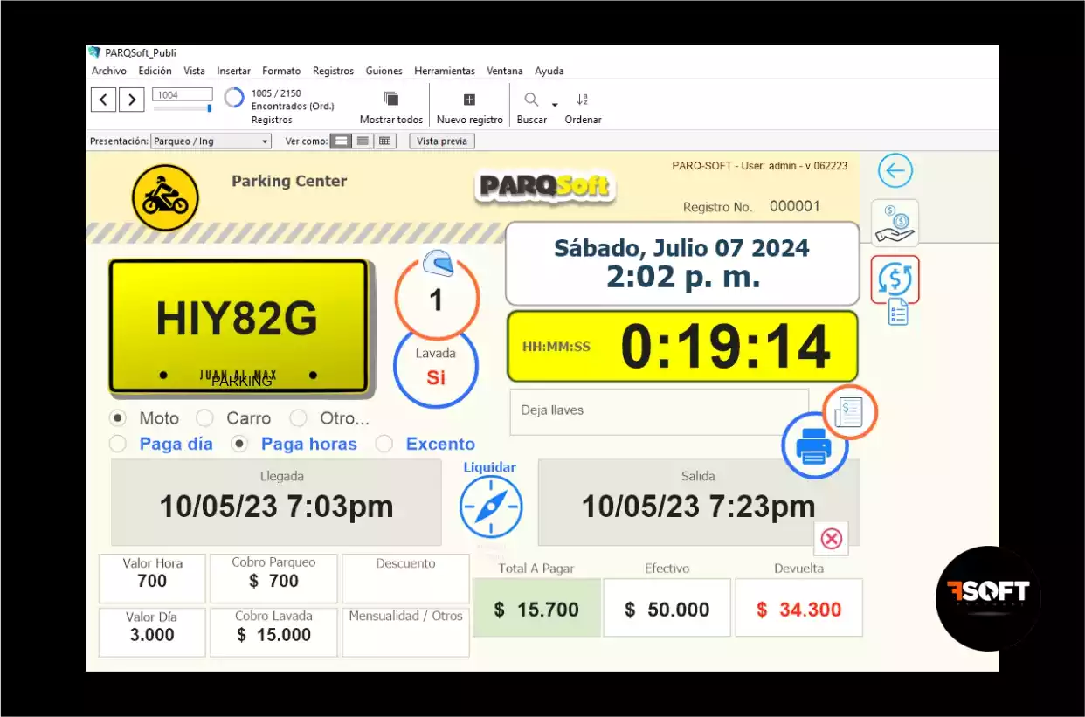The image size is (1085, 717).
Task: Switch to list view icon
Action: [x=363, y=141]
